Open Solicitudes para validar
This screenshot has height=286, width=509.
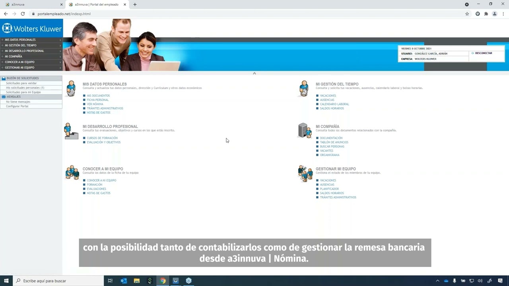[21, 83]
